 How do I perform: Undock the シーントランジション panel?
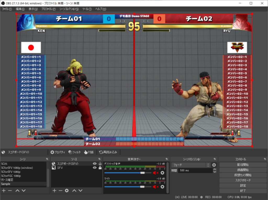click(215, 159)
